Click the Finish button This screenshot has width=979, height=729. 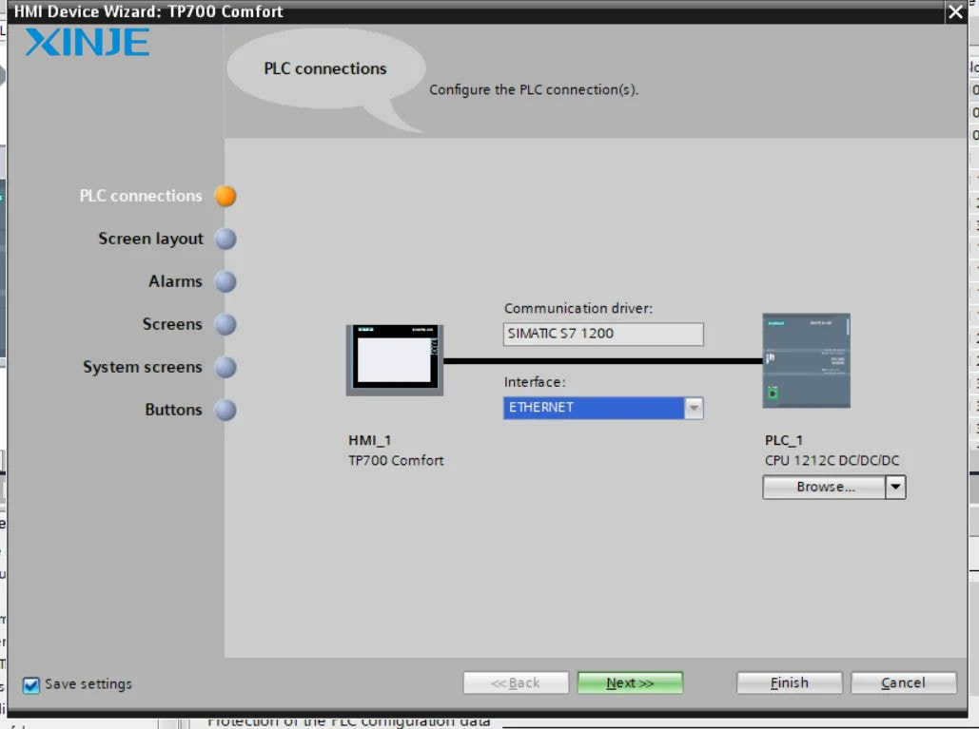[790, 682]
